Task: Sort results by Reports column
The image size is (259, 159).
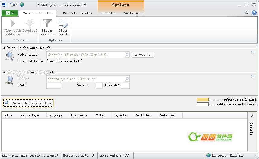Action: point(123,115)
